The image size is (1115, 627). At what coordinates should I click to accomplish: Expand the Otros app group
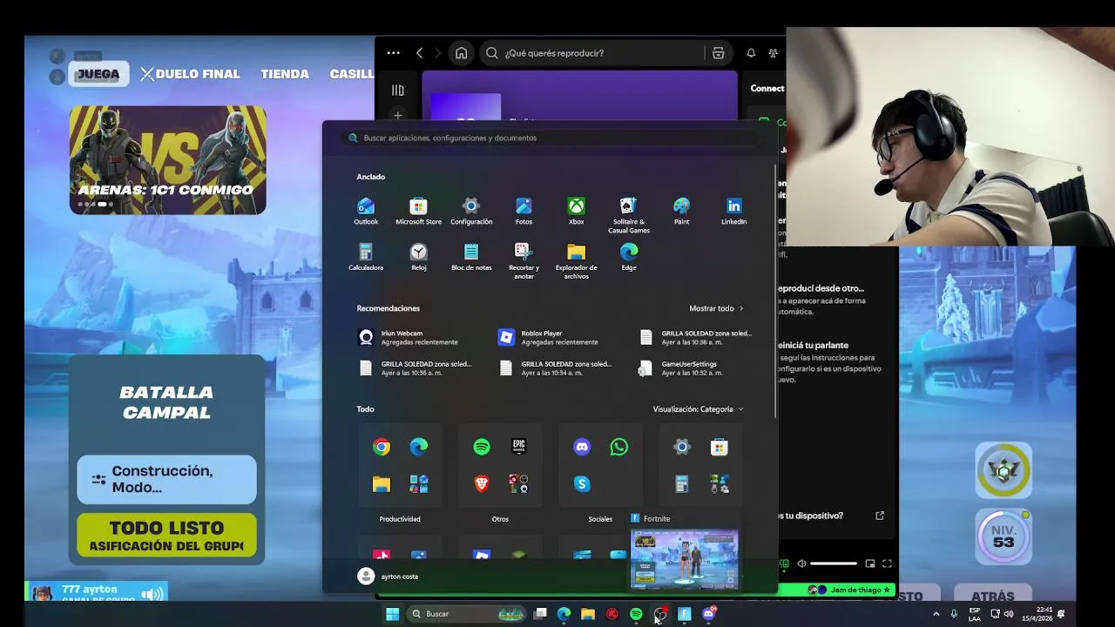point(500,466)
